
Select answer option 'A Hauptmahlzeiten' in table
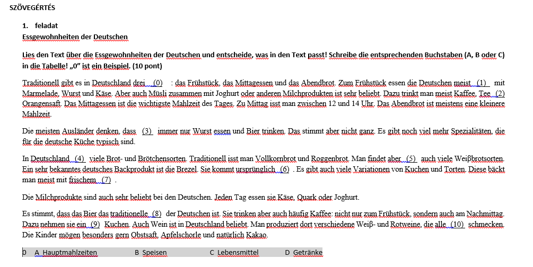click(65, 253)
